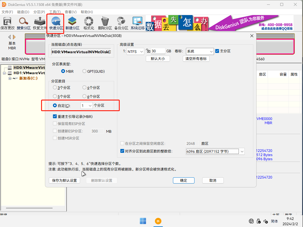
Task: Open the Quick Partition (快速分区) tool
Action: tap(56, 23)
